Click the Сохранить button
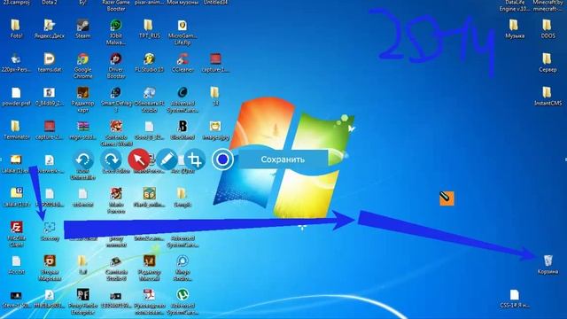The image size is (567, 319). pos(283,159)
